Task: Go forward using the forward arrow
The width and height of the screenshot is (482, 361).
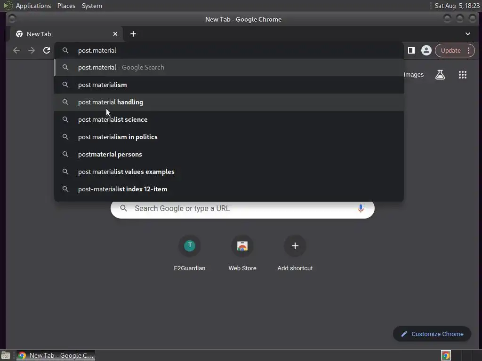Action: [x=32, y=50]
